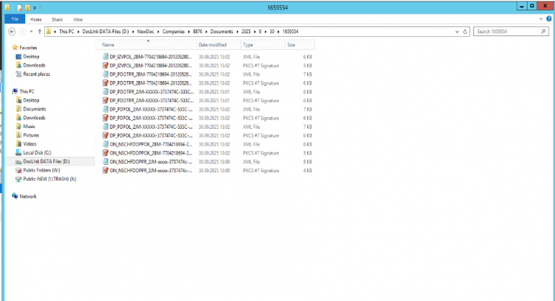Click the 8 KB size cell

coord(307,161)
